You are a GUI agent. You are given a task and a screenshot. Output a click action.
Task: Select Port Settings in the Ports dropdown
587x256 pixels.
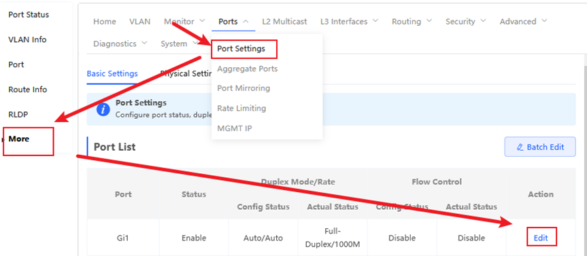(x=241, y=49)
